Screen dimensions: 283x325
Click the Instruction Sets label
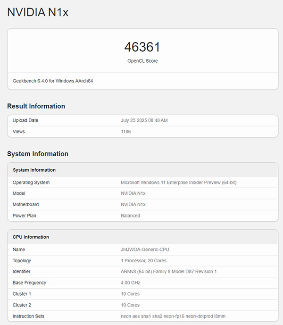pos(28,317)
